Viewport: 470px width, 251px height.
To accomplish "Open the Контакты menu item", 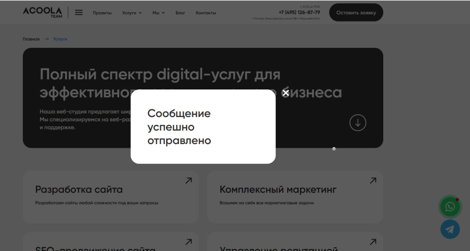I will coord(206,13).
